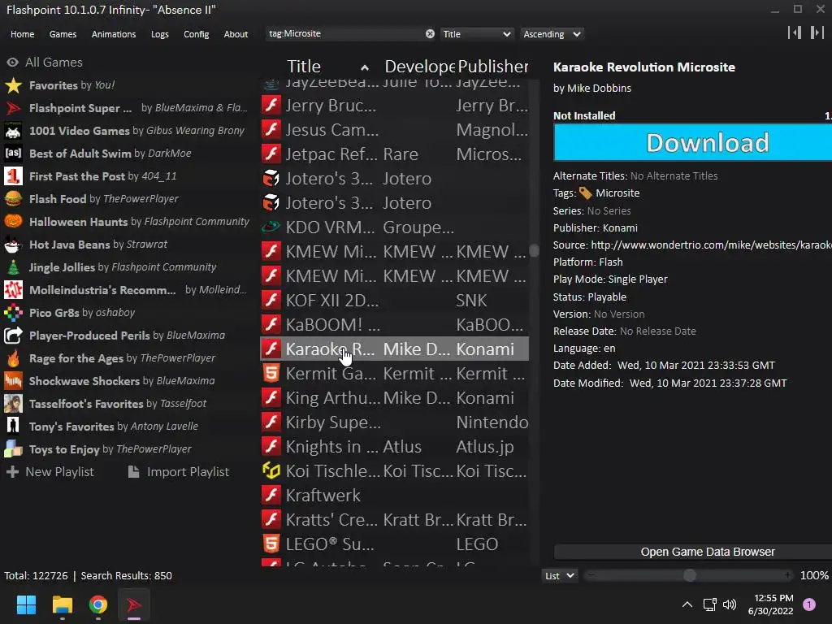
Task: Click the Unity icon beside Koi Tischle... row
Action: click(271, 470)
